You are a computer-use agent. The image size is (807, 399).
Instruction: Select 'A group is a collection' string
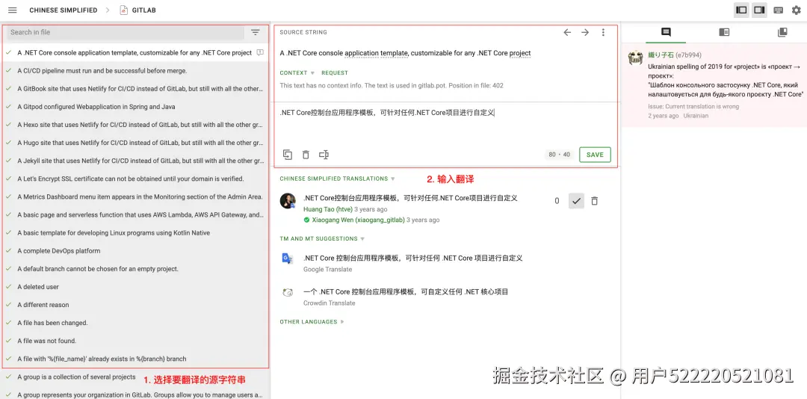tap(134, 377)
